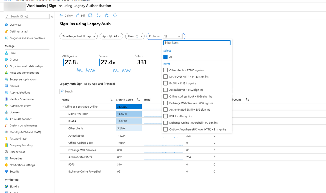Click the Edit workbook button
326x193 pixels.
point(81,15)
